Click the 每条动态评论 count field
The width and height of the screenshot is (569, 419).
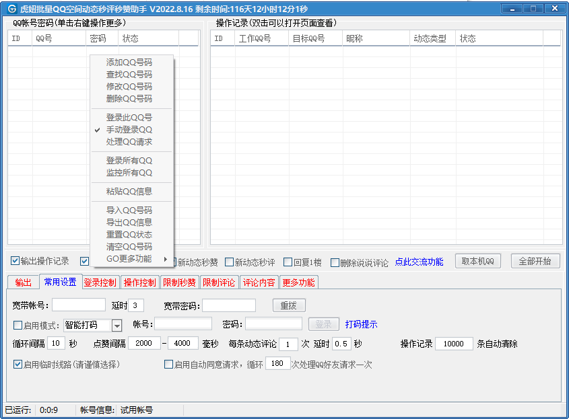[288, 344]
